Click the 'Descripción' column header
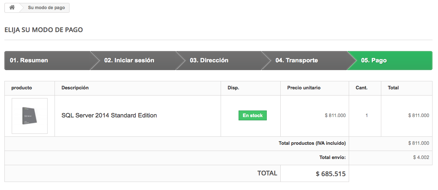Viewport: 438px width, 190px height. (75, 88)
